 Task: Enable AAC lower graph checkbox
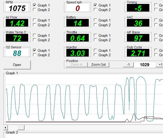pos(156,25)
